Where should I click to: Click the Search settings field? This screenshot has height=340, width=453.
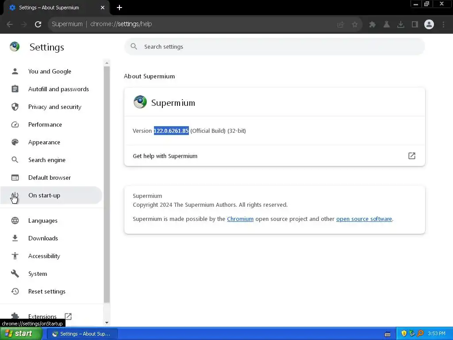[274, 46]
